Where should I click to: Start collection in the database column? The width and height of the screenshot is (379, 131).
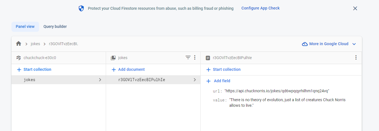(34, 69)
